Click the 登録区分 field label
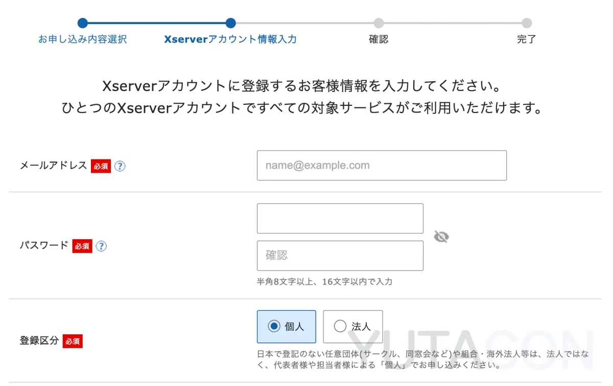 [39, 340]
